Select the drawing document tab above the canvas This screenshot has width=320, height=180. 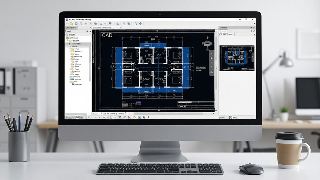point(107,27)
